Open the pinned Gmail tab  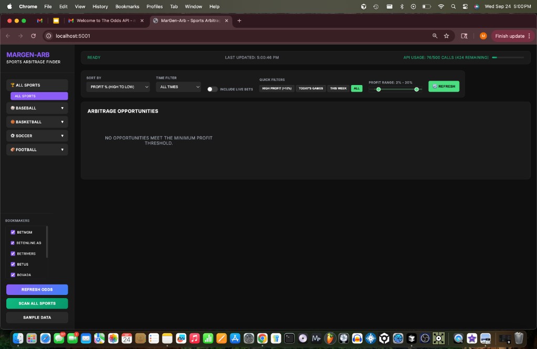(40, 20)
